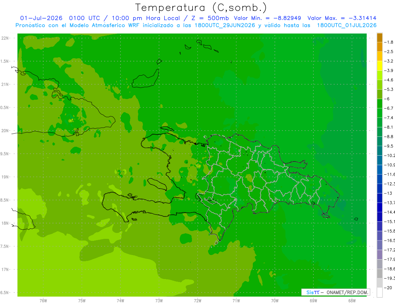The width and height of the screenshot is (395, 305).
Task: Click the "17N" latitude axis label
Action: click(x=4, y=269)
